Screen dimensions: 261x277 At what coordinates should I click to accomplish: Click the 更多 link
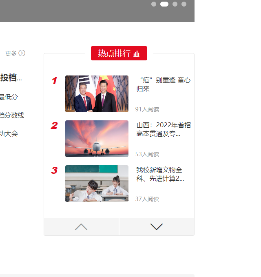pyautogui.click(x=11, y=53)
